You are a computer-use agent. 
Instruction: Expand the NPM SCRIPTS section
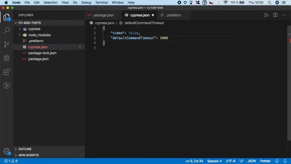(16, 155)
